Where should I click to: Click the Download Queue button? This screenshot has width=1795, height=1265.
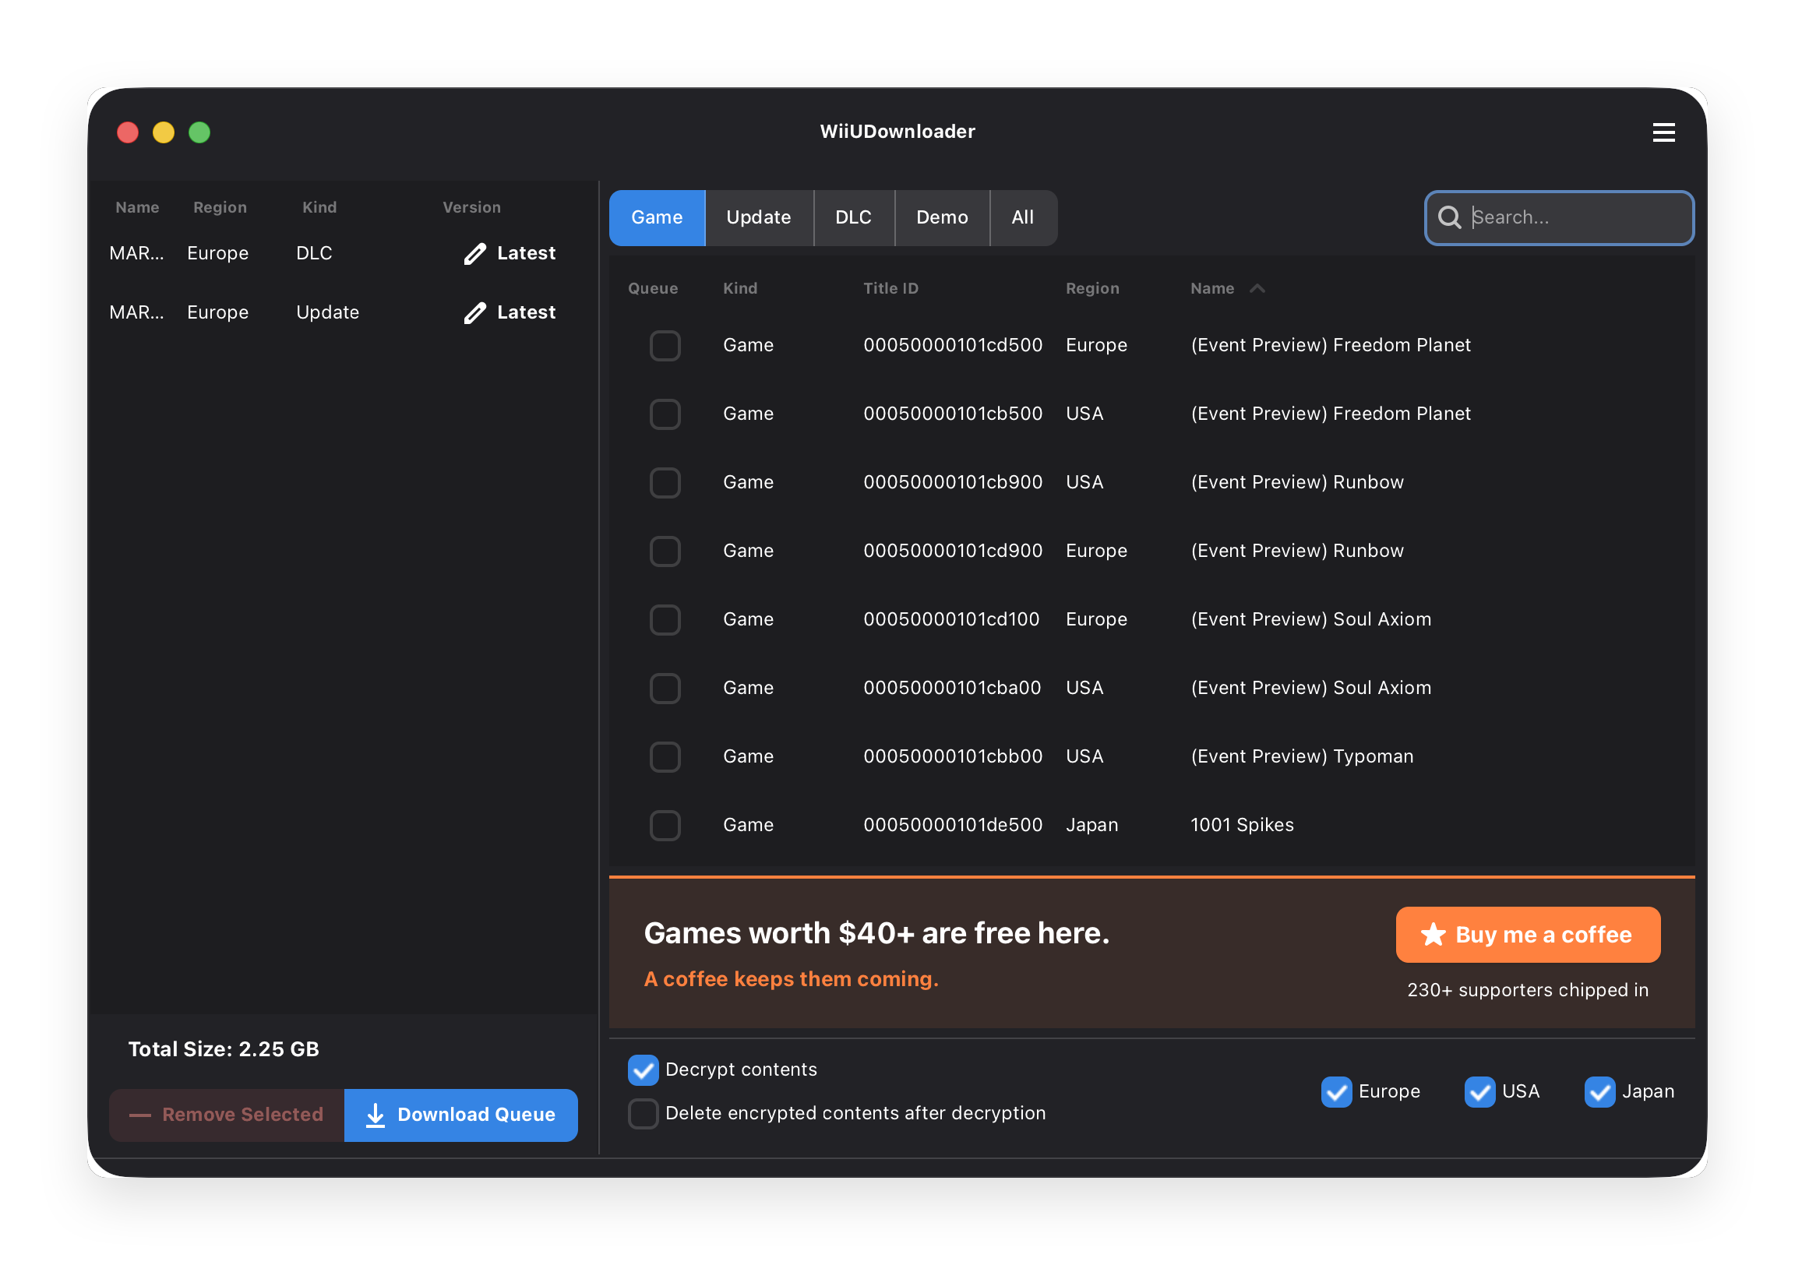click(x=460, y=1115)
